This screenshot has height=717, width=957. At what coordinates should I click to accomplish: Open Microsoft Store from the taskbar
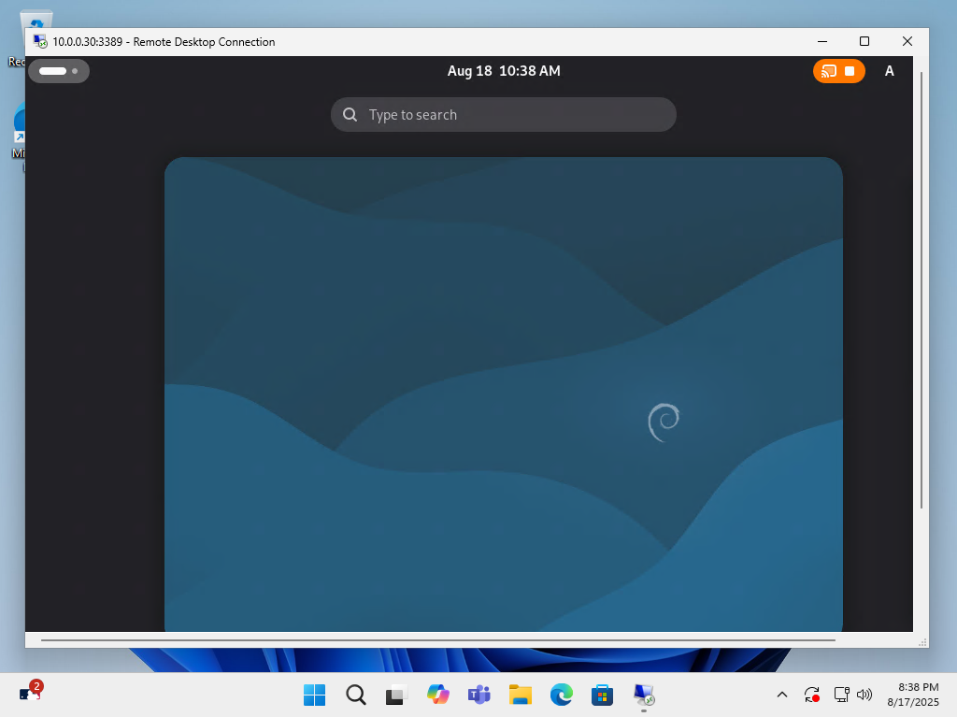[602, 695]
